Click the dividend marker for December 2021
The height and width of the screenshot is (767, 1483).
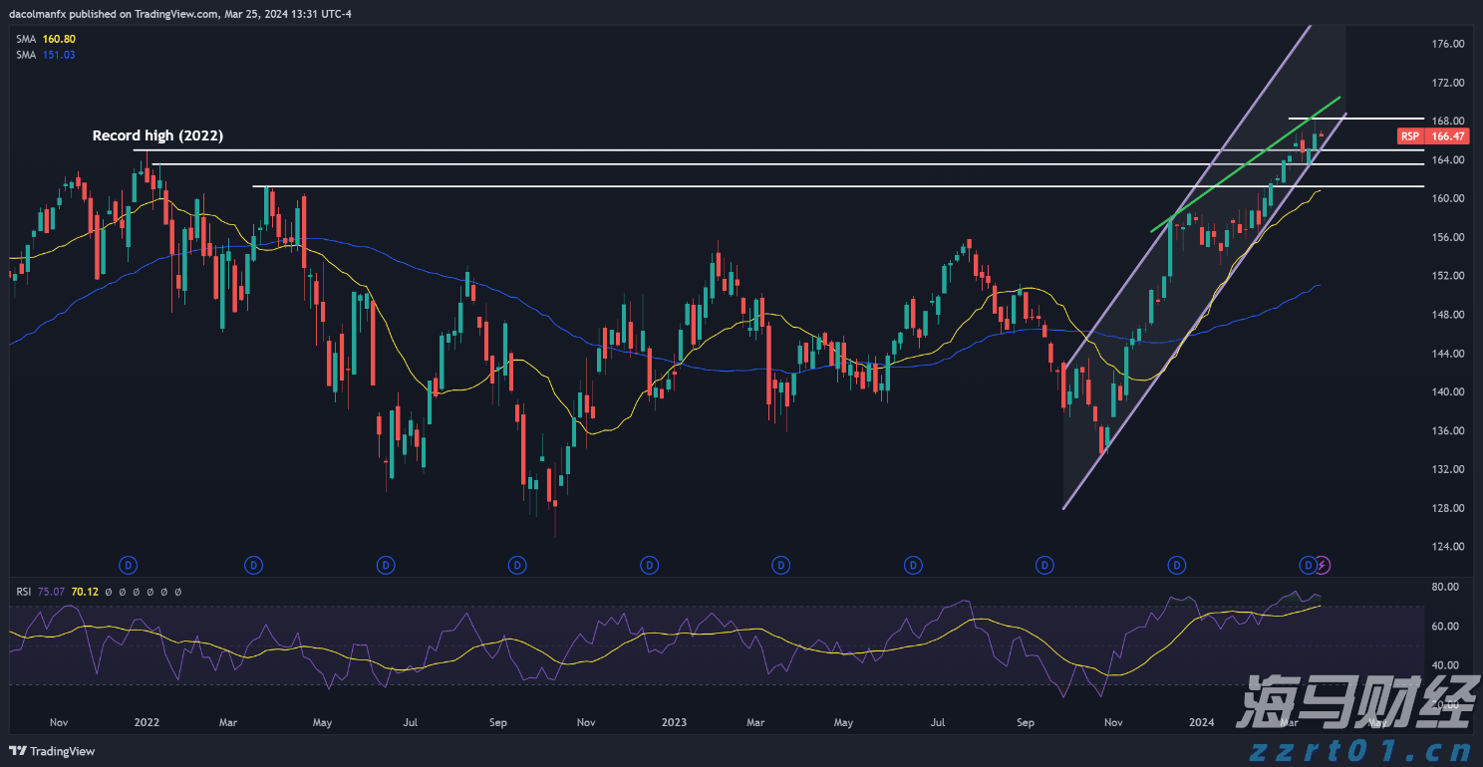[128, 566]
